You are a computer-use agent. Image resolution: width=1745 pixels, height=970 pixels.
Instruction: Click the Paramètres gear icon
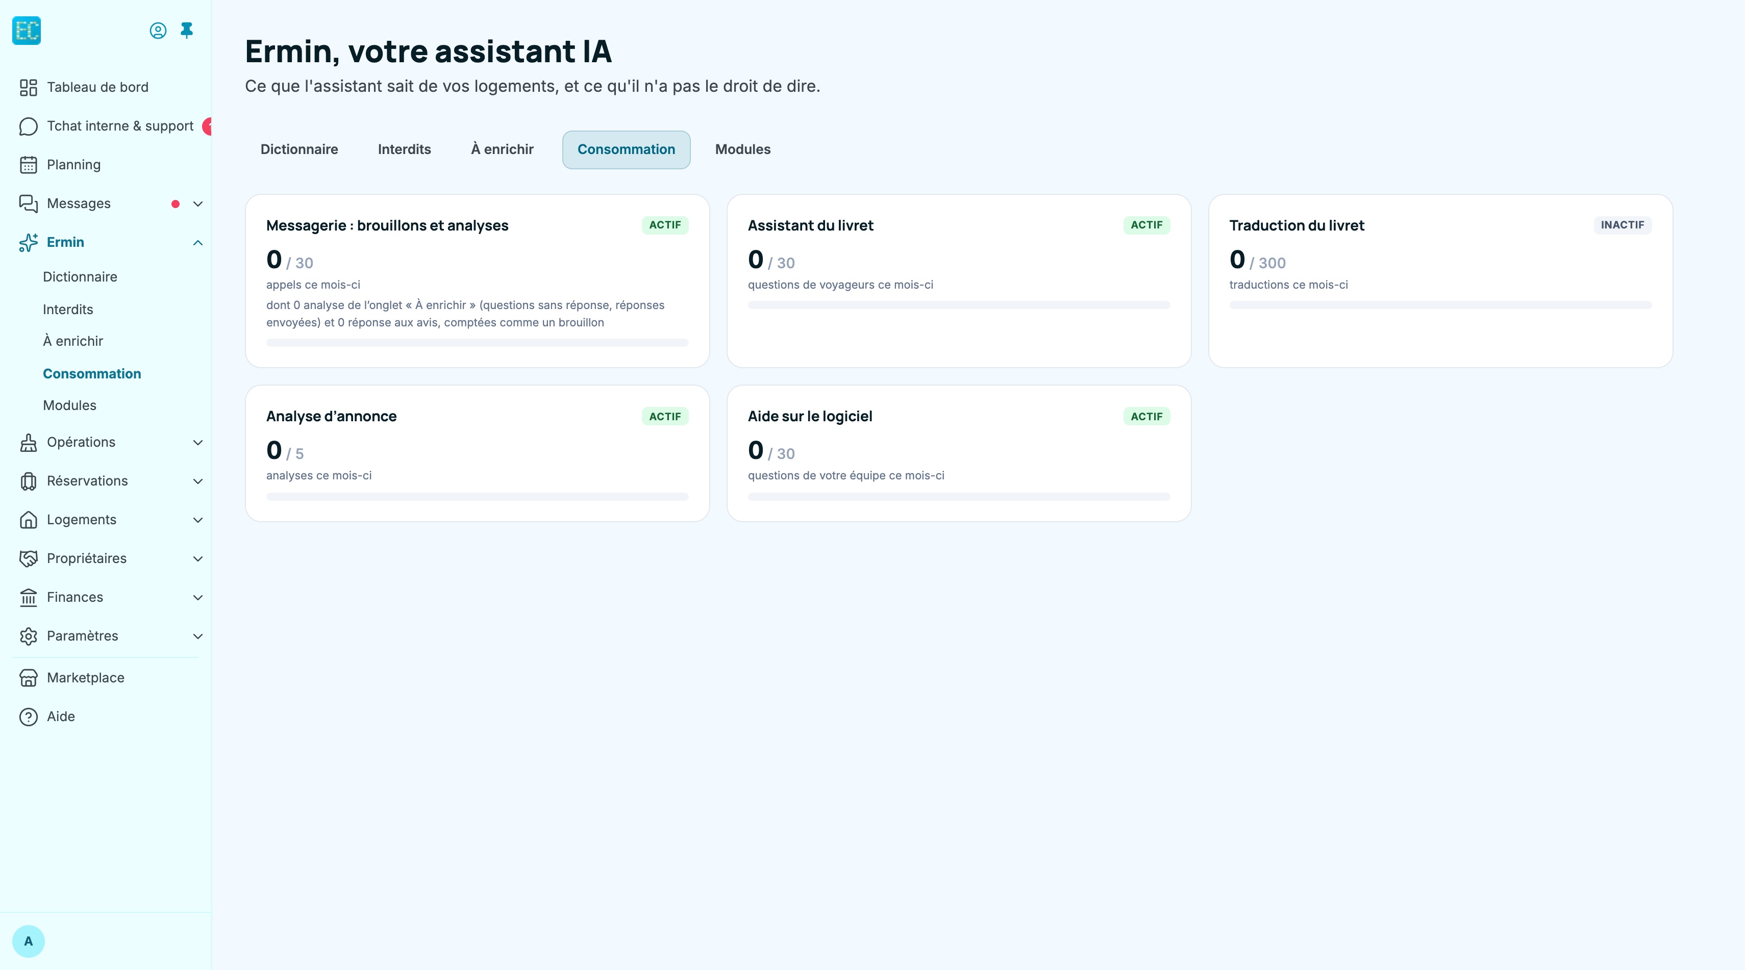pyautogui.click(x=29, y=636)
